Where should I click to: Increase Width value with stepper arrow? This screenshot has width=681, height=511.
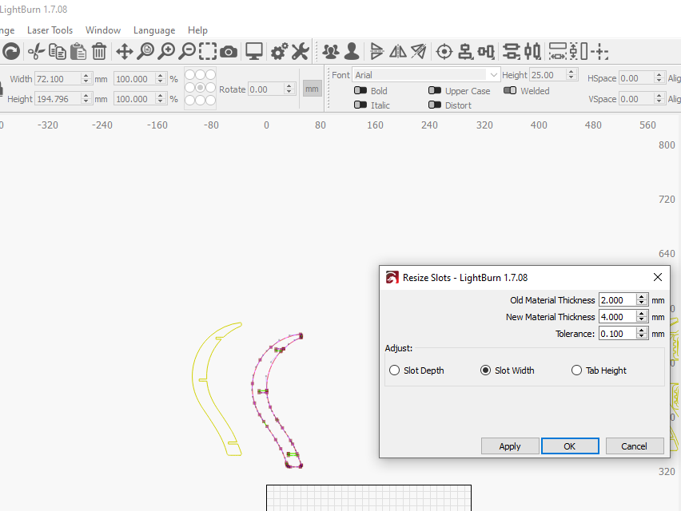click(x=86, y=76)
